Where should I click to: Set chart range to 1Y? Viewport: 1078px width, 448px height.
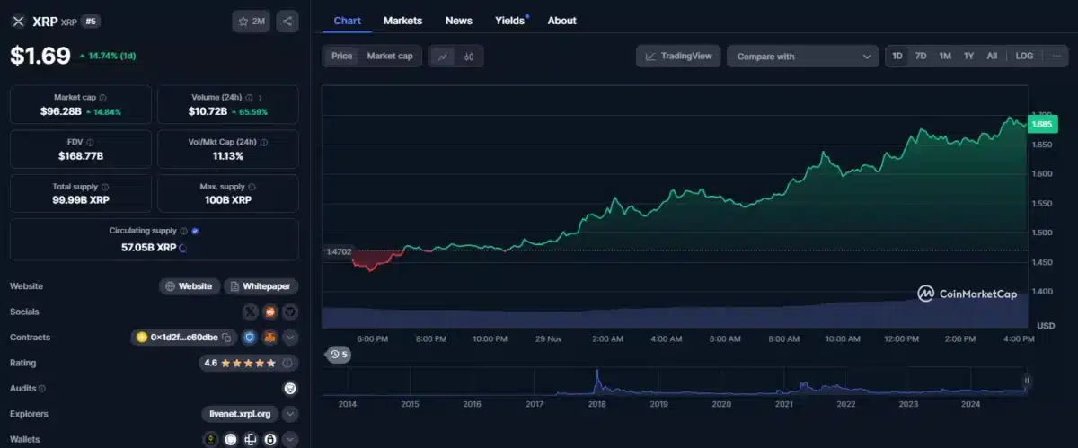pos(968,56)
